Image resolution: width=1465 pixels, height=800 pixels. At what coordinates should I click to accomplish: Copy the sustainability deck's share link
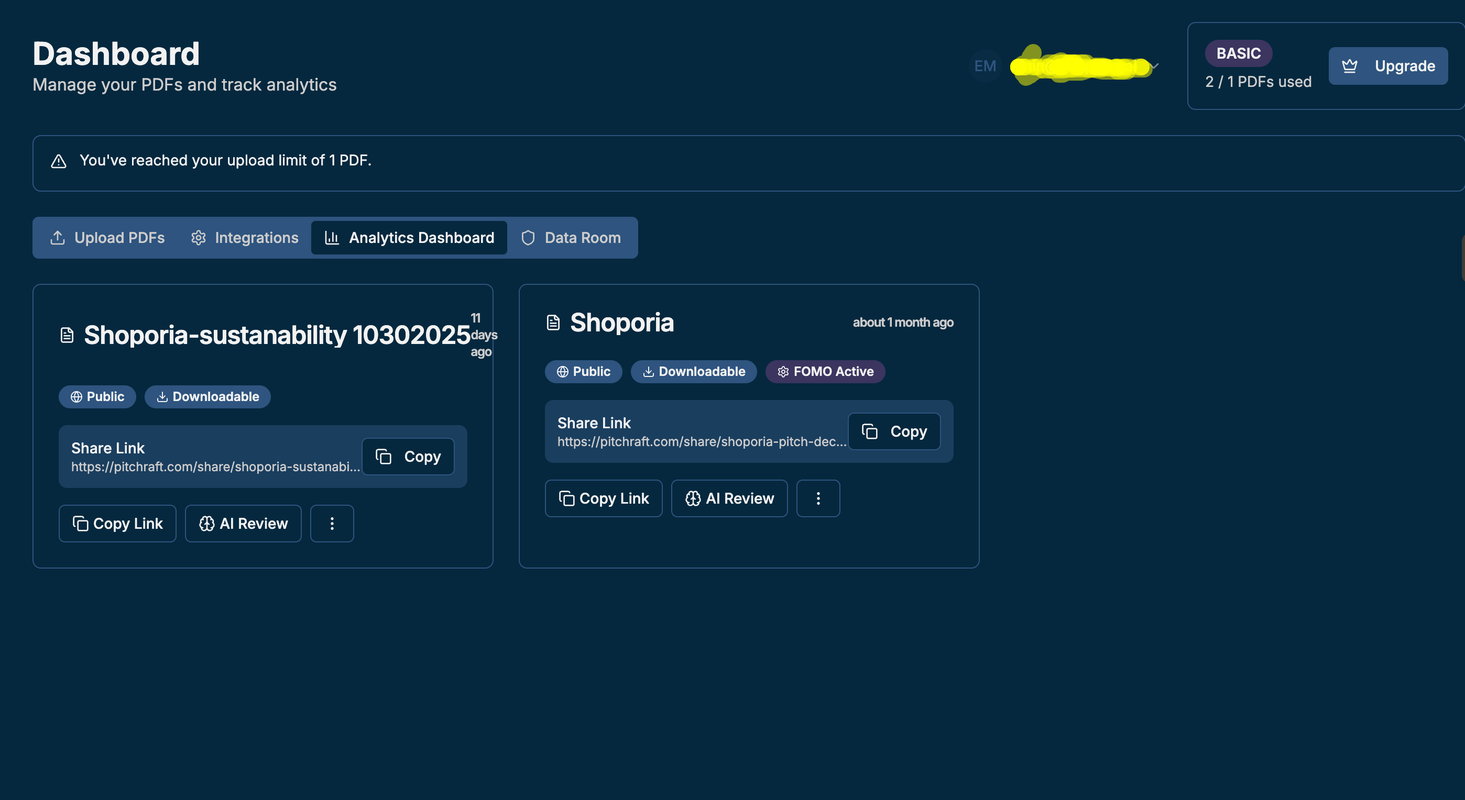coord(408,456)
